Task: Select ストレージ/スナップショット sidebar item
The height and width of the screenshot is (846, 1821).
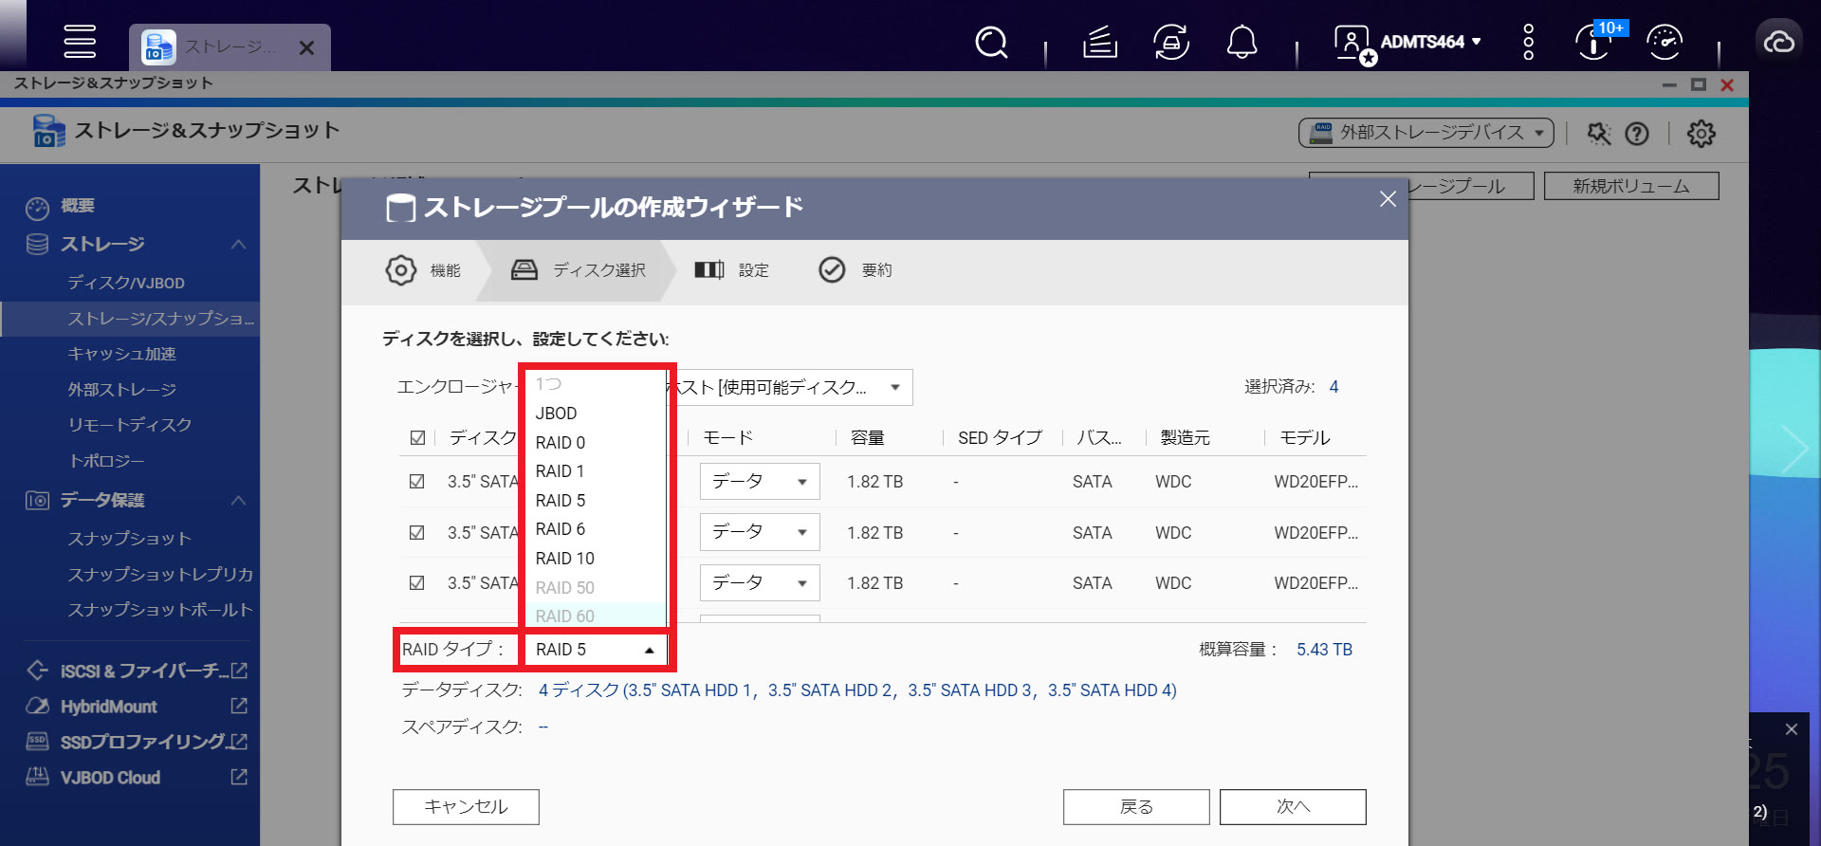Action: coord(130,319)
